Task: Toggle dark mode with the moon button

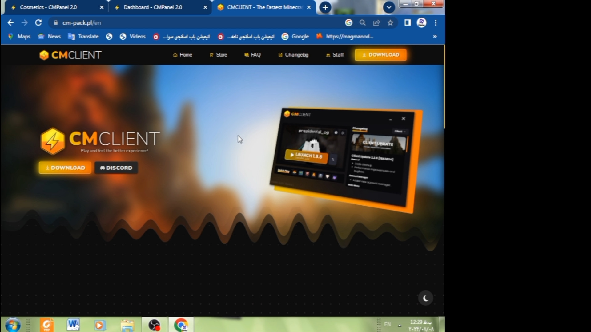Action: point(426,298)
